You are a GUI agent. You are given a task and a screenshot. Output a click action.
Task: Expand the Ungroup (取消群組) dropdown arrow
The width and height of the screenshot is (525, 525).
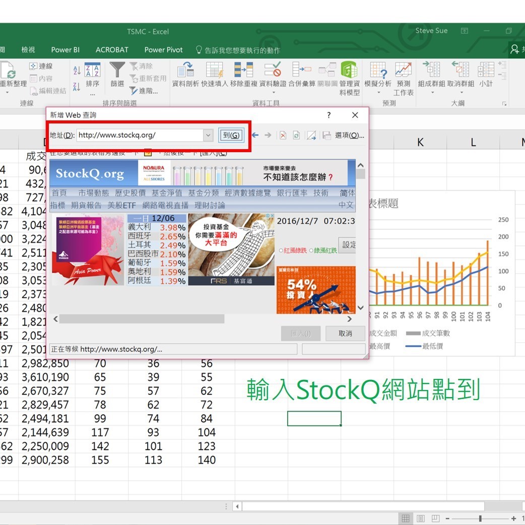462,92
